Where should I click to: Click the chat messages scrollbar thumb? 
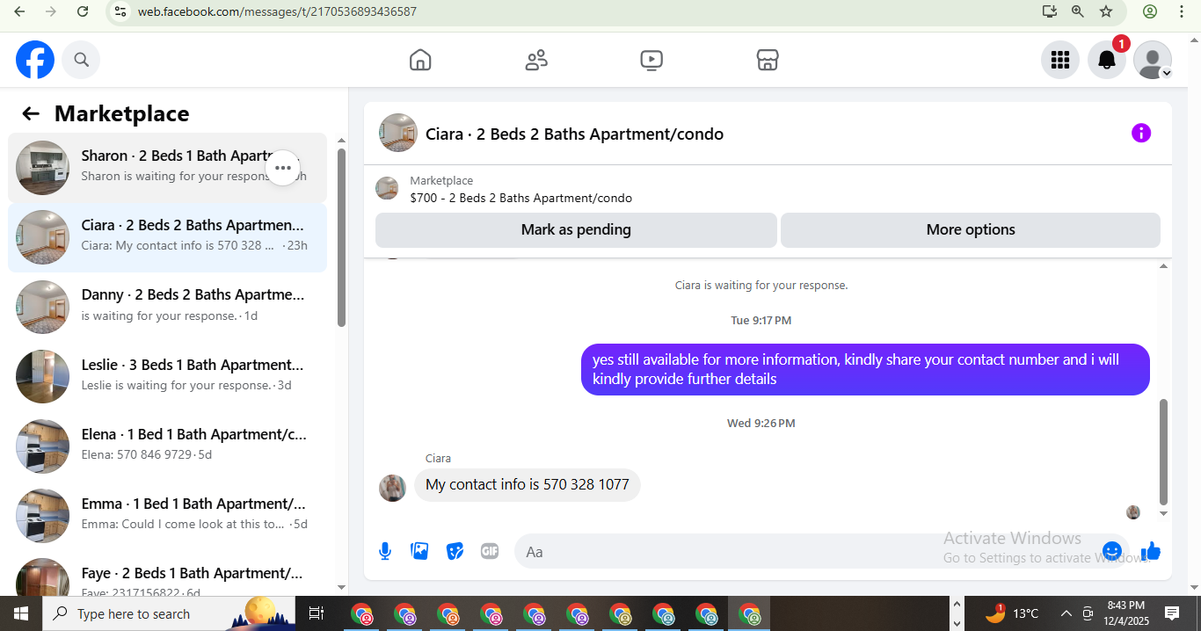(x=1164, y=451)
